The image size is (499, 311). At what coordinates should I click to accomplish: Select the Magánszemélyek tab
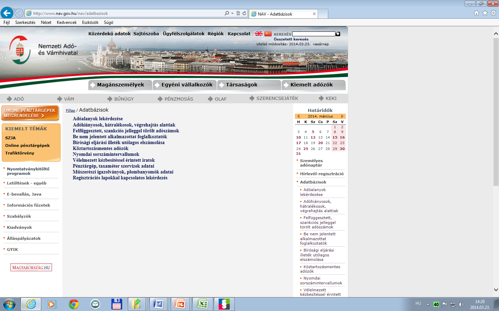coord(120,85)
